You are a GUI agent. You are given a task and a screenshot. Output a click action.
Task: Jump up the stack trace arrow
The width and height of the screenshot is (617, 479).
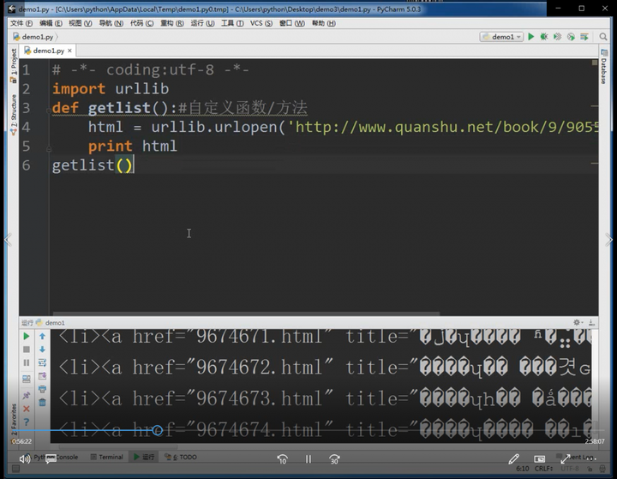42,336
